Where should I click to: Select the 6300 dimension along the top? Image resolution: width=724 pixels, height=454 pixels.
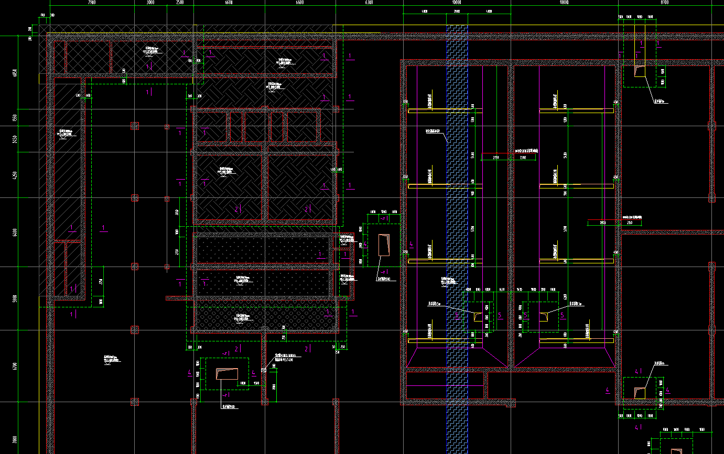369,3
